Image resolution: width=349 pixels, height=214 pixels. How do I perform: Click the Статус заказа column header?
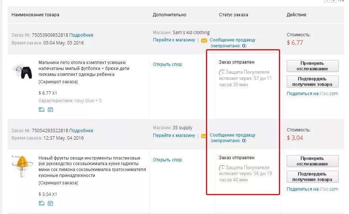pos(233,15)
